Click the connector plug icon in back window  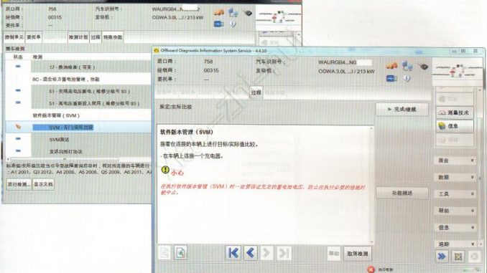click(x=247, y=13)
